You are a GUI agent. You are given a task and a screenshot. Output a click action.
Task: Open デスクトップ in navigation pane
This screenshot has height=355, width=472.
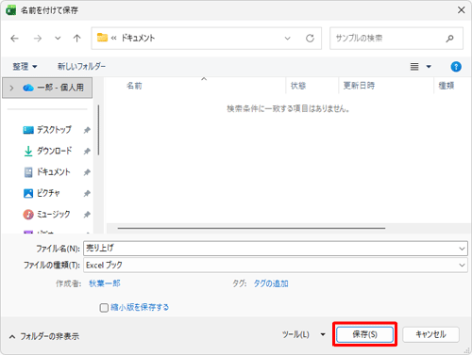(x=54, y=130)
